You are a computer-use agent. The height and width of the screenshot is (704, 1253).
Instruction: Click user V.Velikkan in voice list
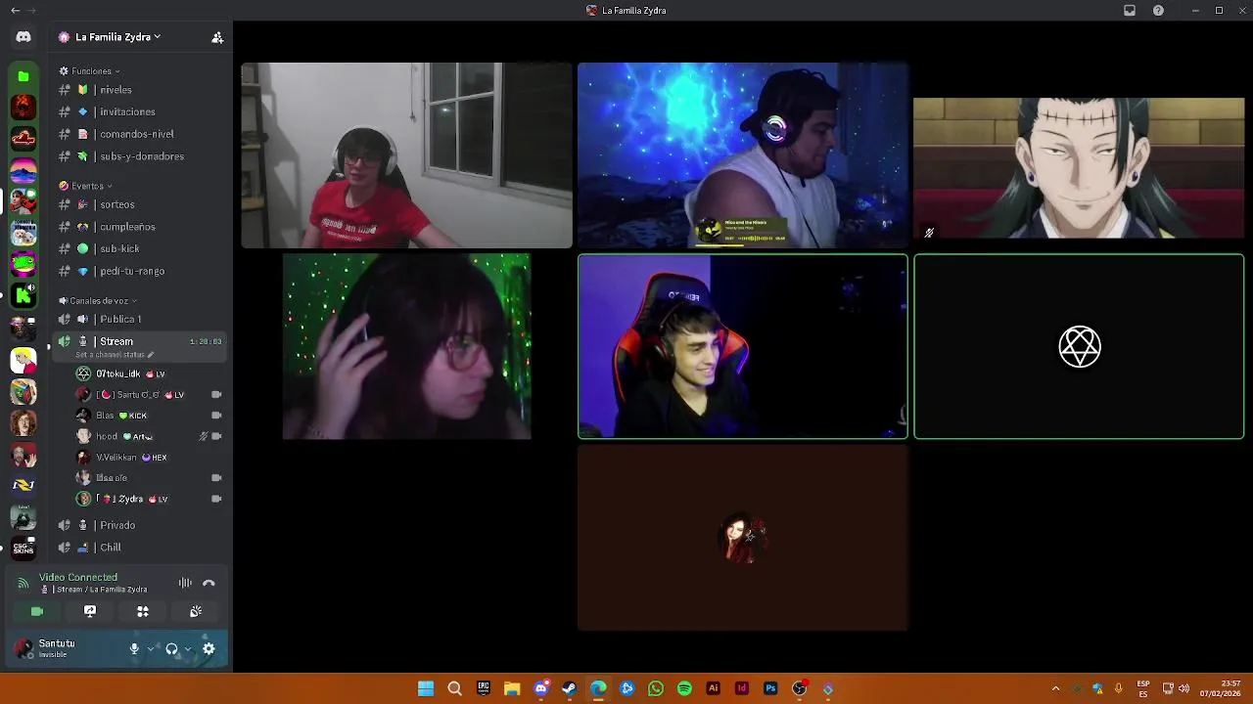click(x=149, y=457)
